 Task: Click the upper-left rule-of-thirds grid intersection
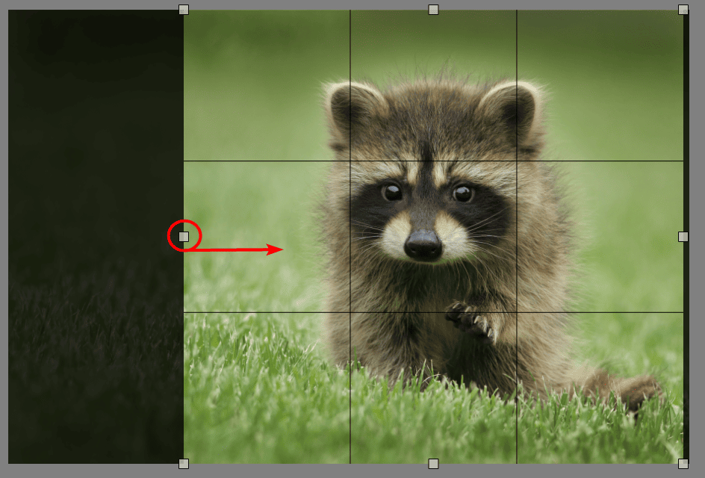[350, 161]
